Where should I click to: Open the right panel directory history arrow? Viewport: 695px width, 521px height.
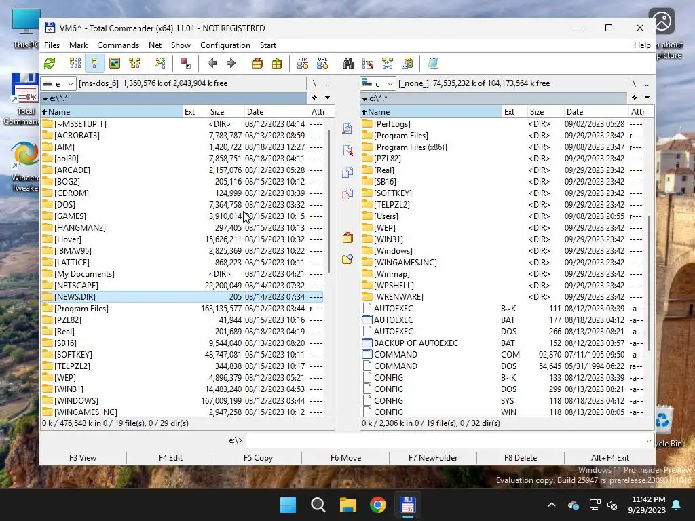[647, 98]
